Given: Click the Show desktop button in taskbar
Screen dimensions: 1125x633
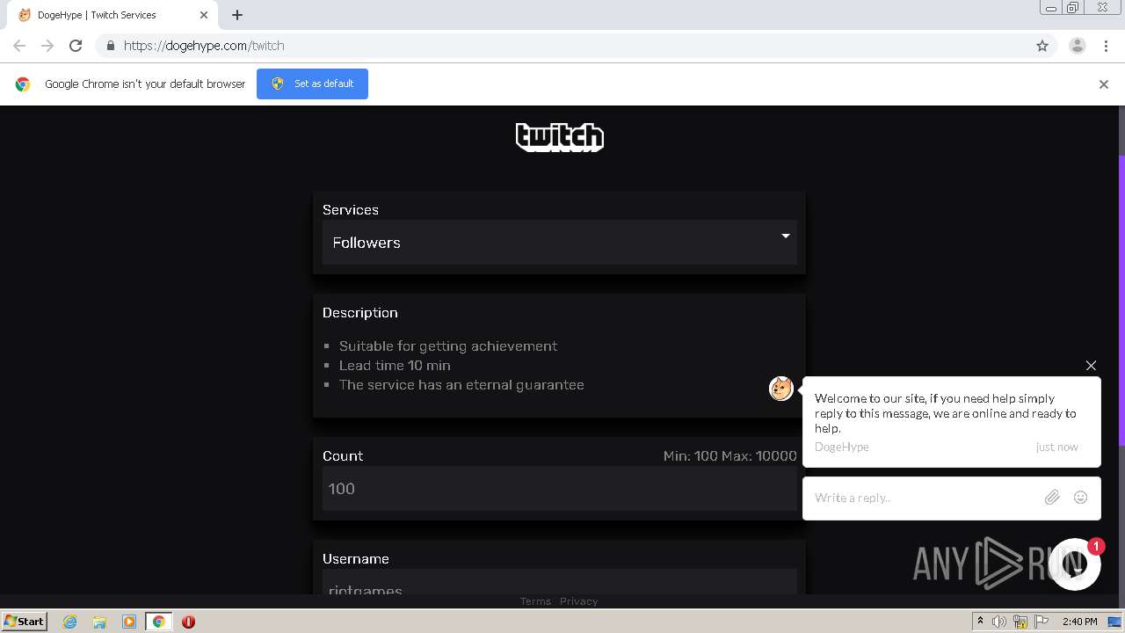Looking at the screenshot, I should (x=1114, y=622).
